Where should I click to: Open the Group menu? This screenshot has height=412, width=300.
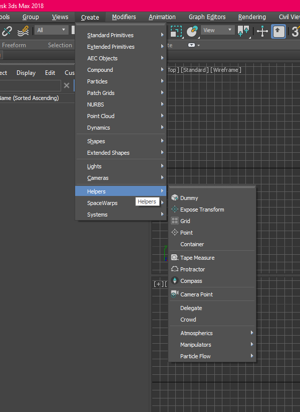(x=31, y=17)
